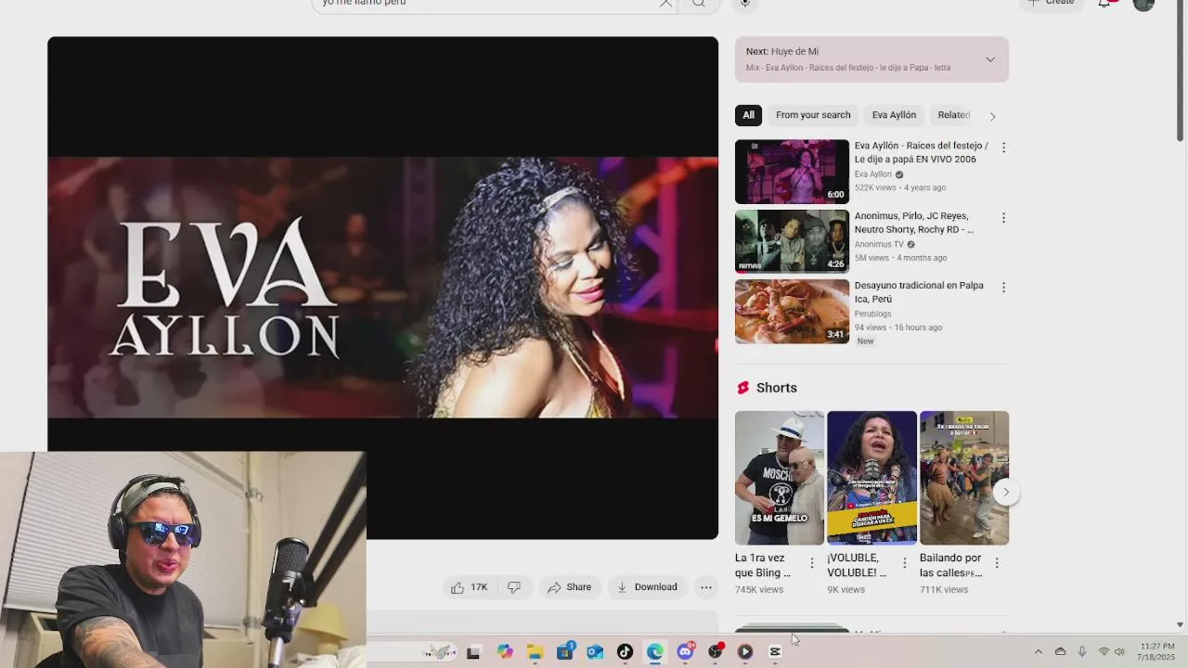Click the Eva Ayllon video player
The height and width of the screenshot is (668, 1188).
382,288
